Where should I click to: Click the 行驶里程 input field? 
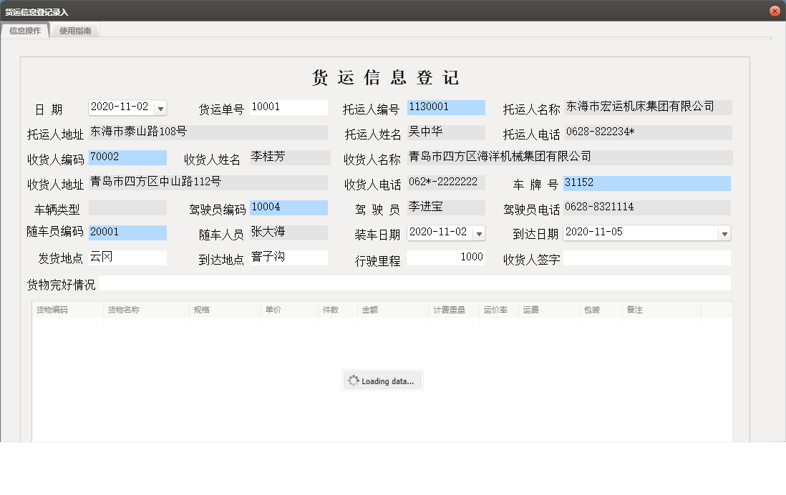[446, 258]
